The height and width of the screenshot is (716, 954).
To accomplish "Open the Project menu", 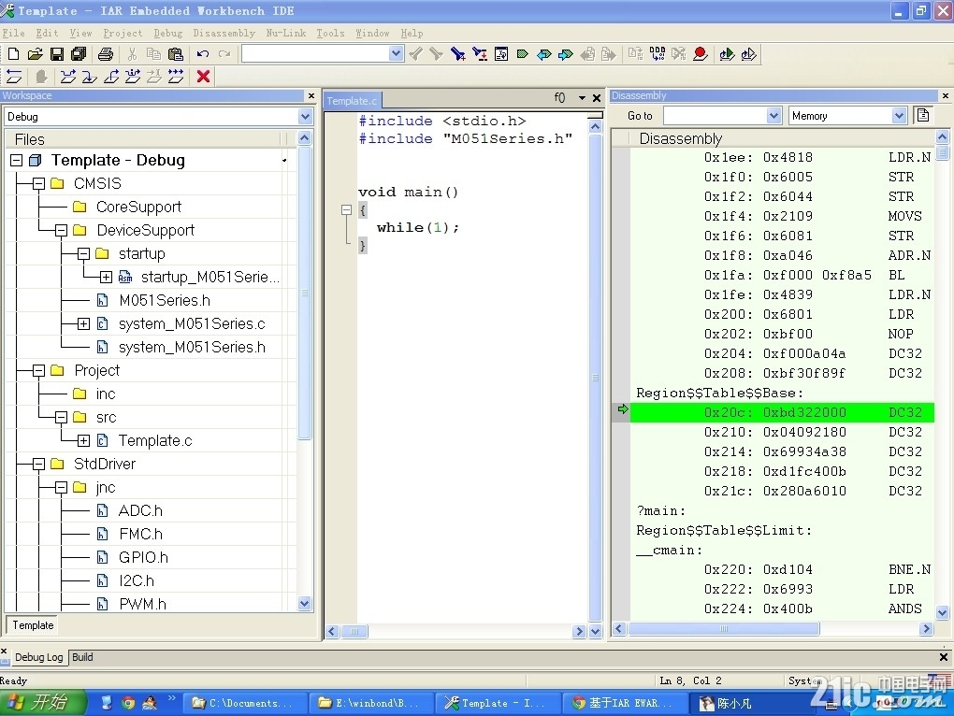I will click(123, 33).
